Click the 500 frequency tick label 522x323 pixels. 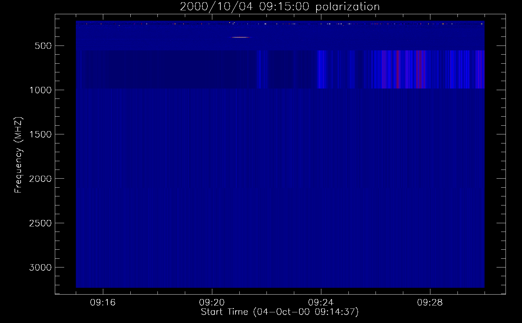(43, 46)
